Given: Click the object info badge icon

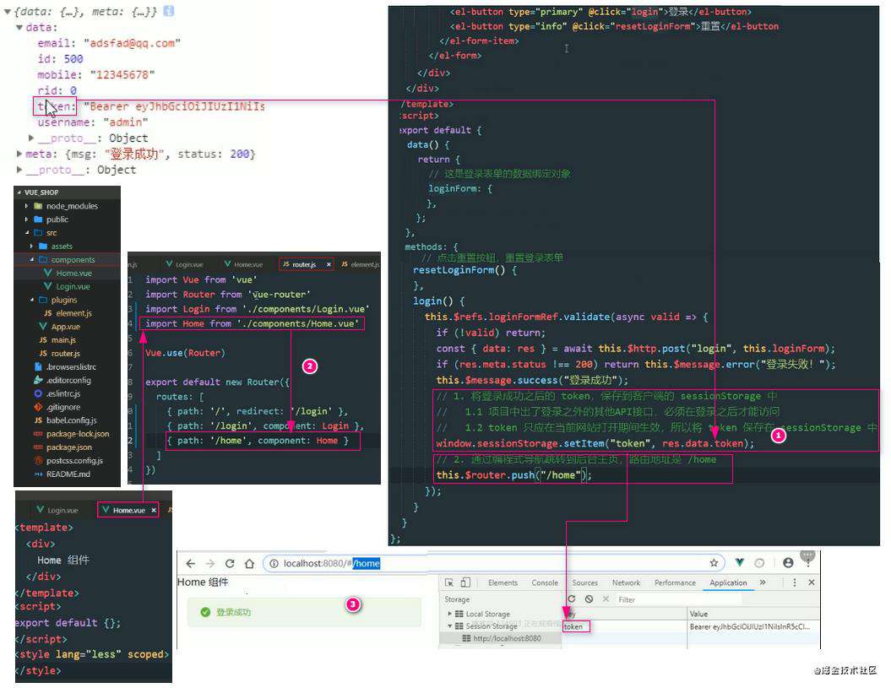Looking at the screenshot, I should point(169,11).
